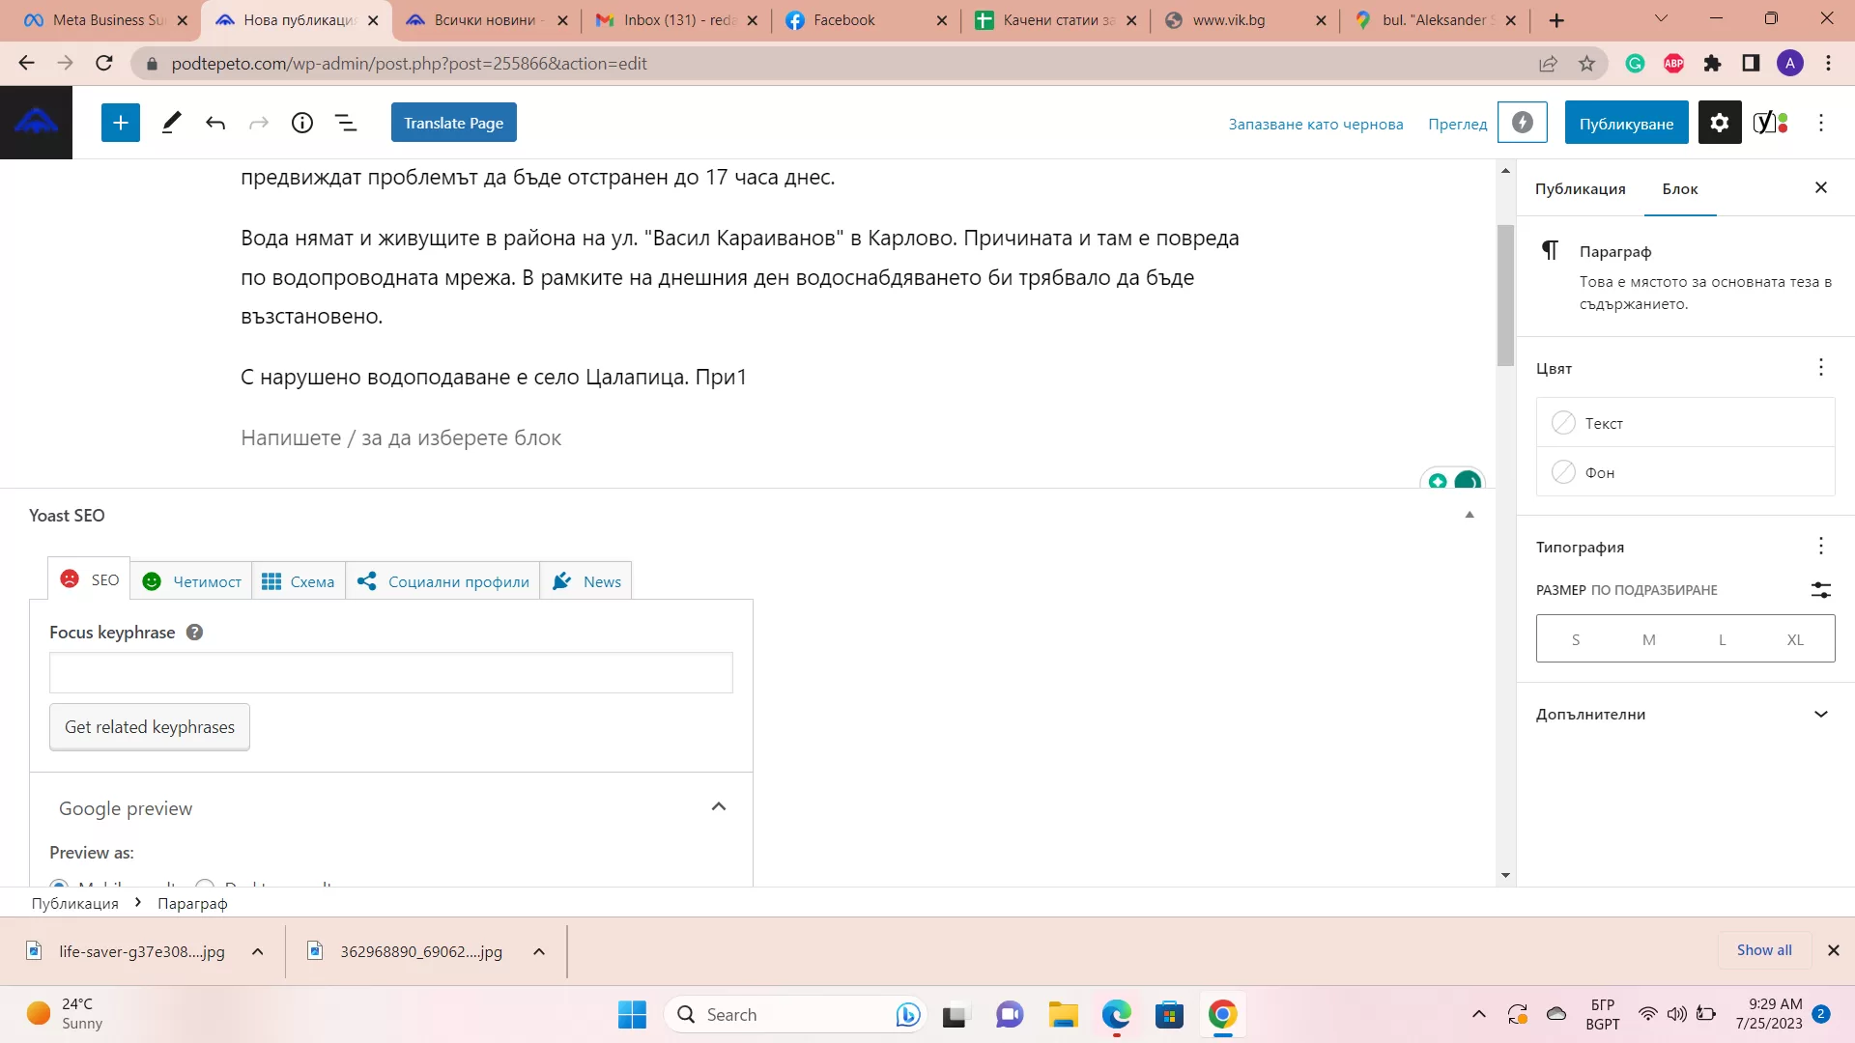This screenshot has width=1855, height=1043.
Task: Open the Yoast SEO tab
Action: [x=90, y=579]
